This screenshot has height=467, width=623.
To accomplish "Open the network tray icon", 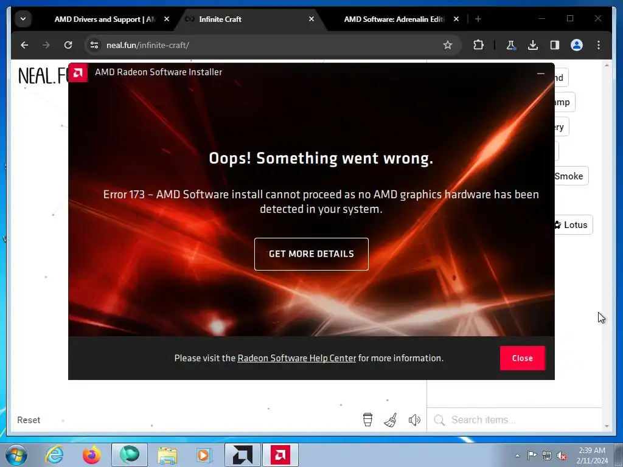I will point(547,455).
